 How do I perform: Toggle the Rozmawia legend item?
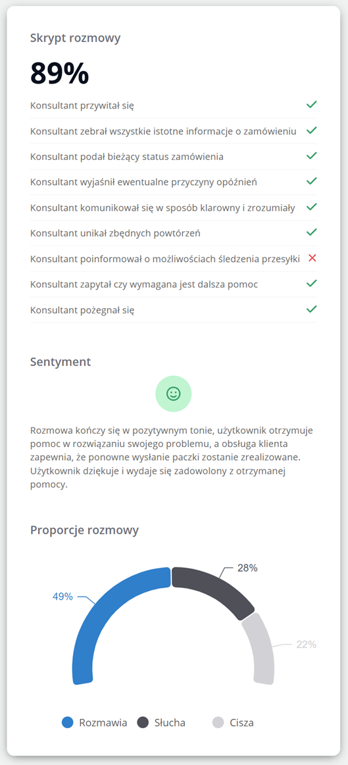[x=95, y=723]
